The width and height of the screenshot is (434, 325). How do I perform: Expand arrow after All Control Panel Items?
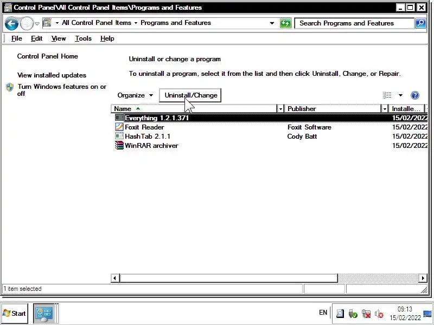tap(136, 23)
